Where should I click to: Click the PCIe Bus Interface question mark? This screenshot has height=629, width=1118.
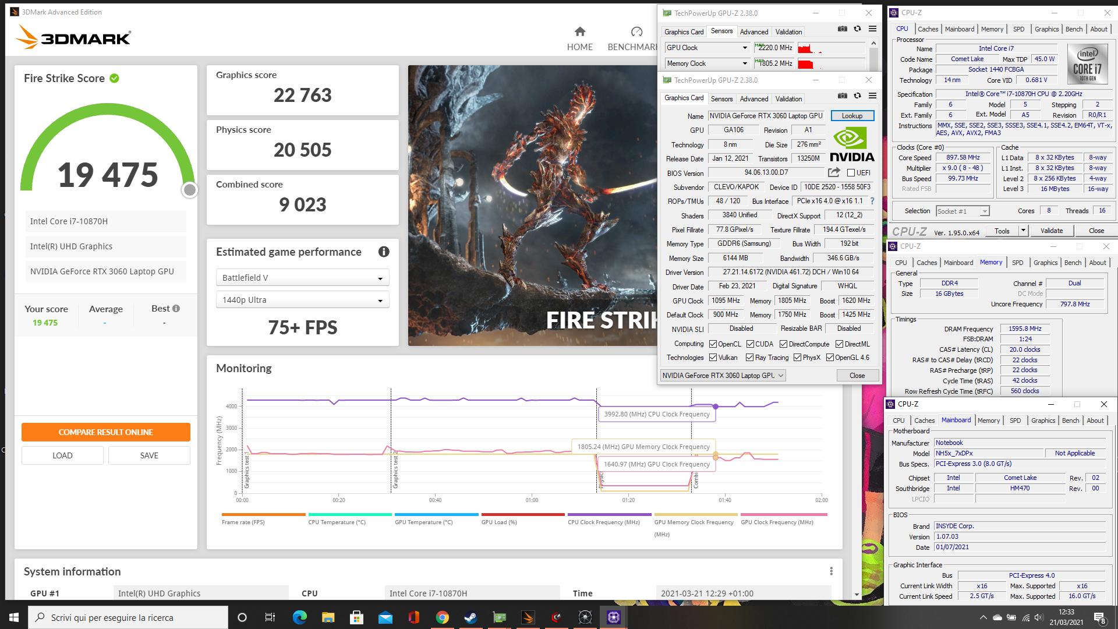[x=872, y=201]
